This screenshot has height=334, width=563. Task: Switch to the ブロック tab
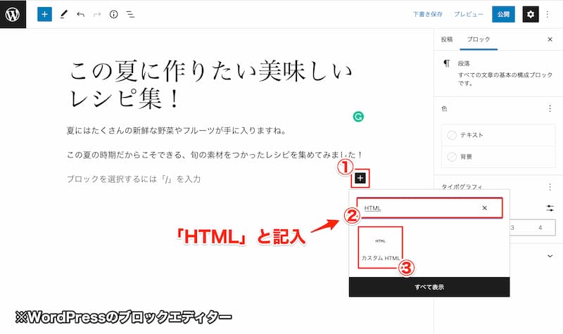[479, 39]
